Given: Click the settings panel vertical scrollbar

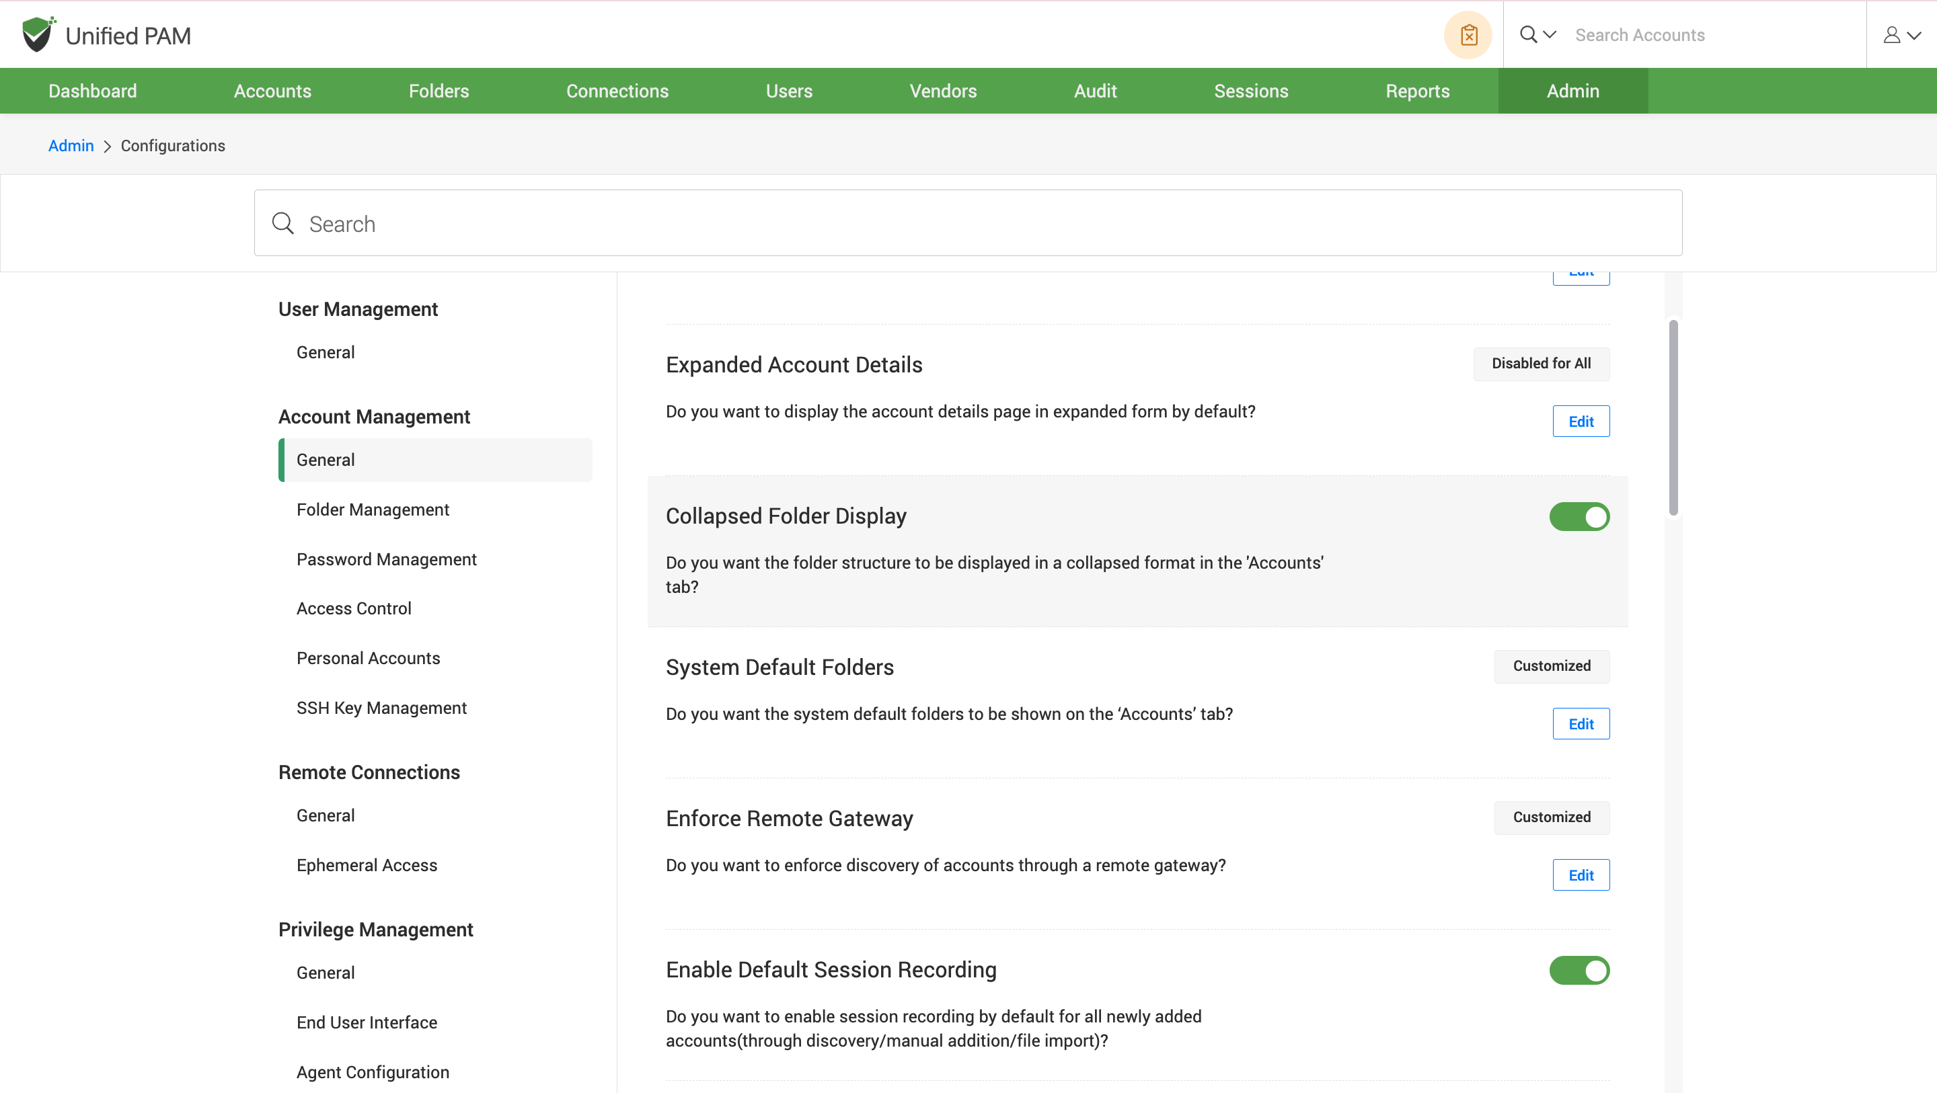Looking at the screenshot, I should (1673, 417).
